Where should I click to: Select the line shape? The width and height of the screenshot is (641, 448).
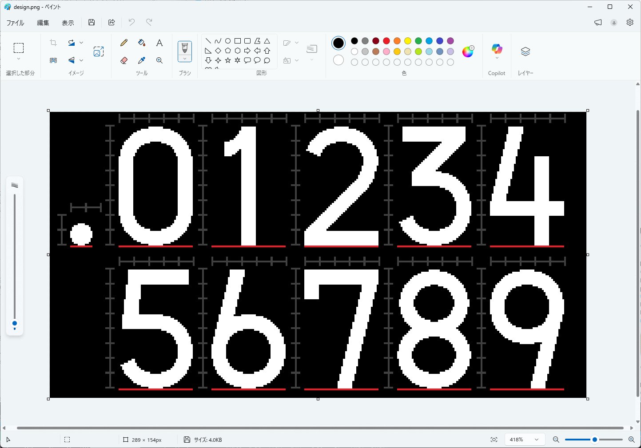[x=208, y=41]
